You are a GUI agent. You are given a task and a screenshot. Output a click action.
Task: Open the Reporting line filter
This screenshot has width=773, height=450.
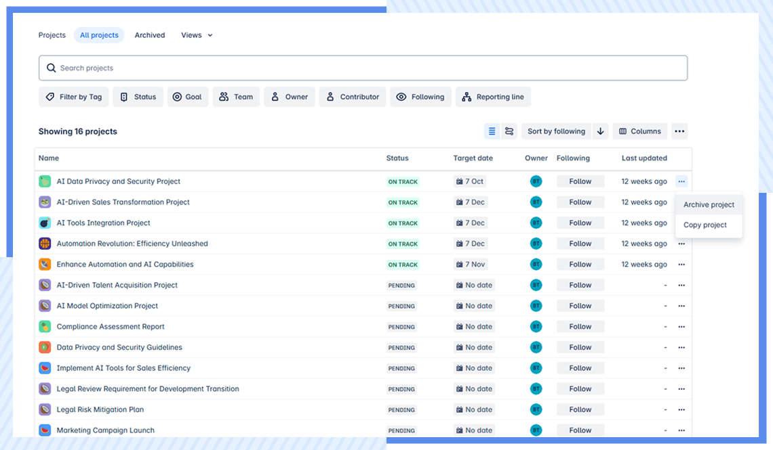(493, 97)
